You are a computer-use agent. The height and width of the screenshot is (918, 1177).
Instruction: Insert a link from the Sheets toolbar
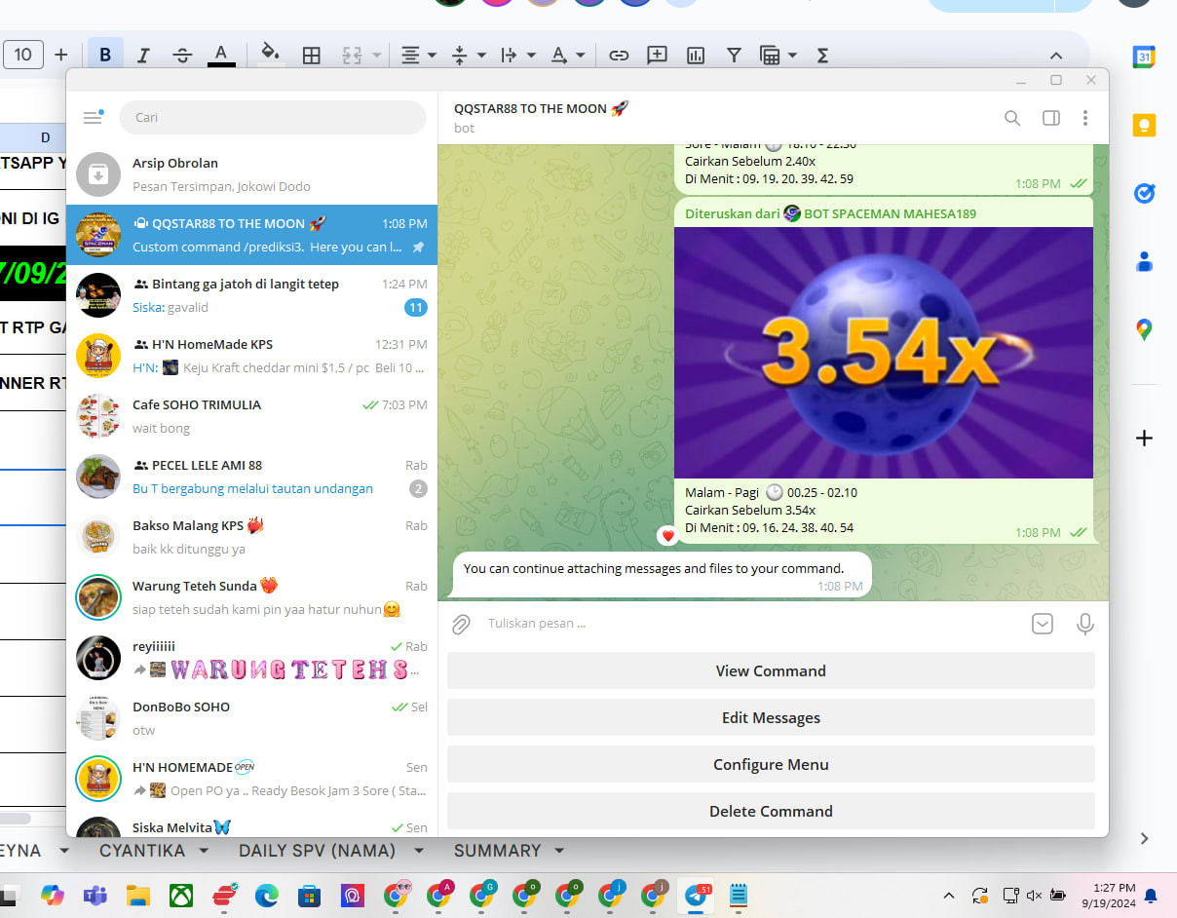click(619, 56)
